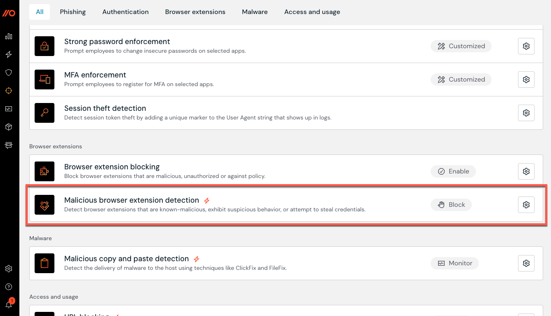Viewport: 551px width, 316px height.
Task: Click the Customized badge on MFA enforcement
Action: (x=461, y=79)
